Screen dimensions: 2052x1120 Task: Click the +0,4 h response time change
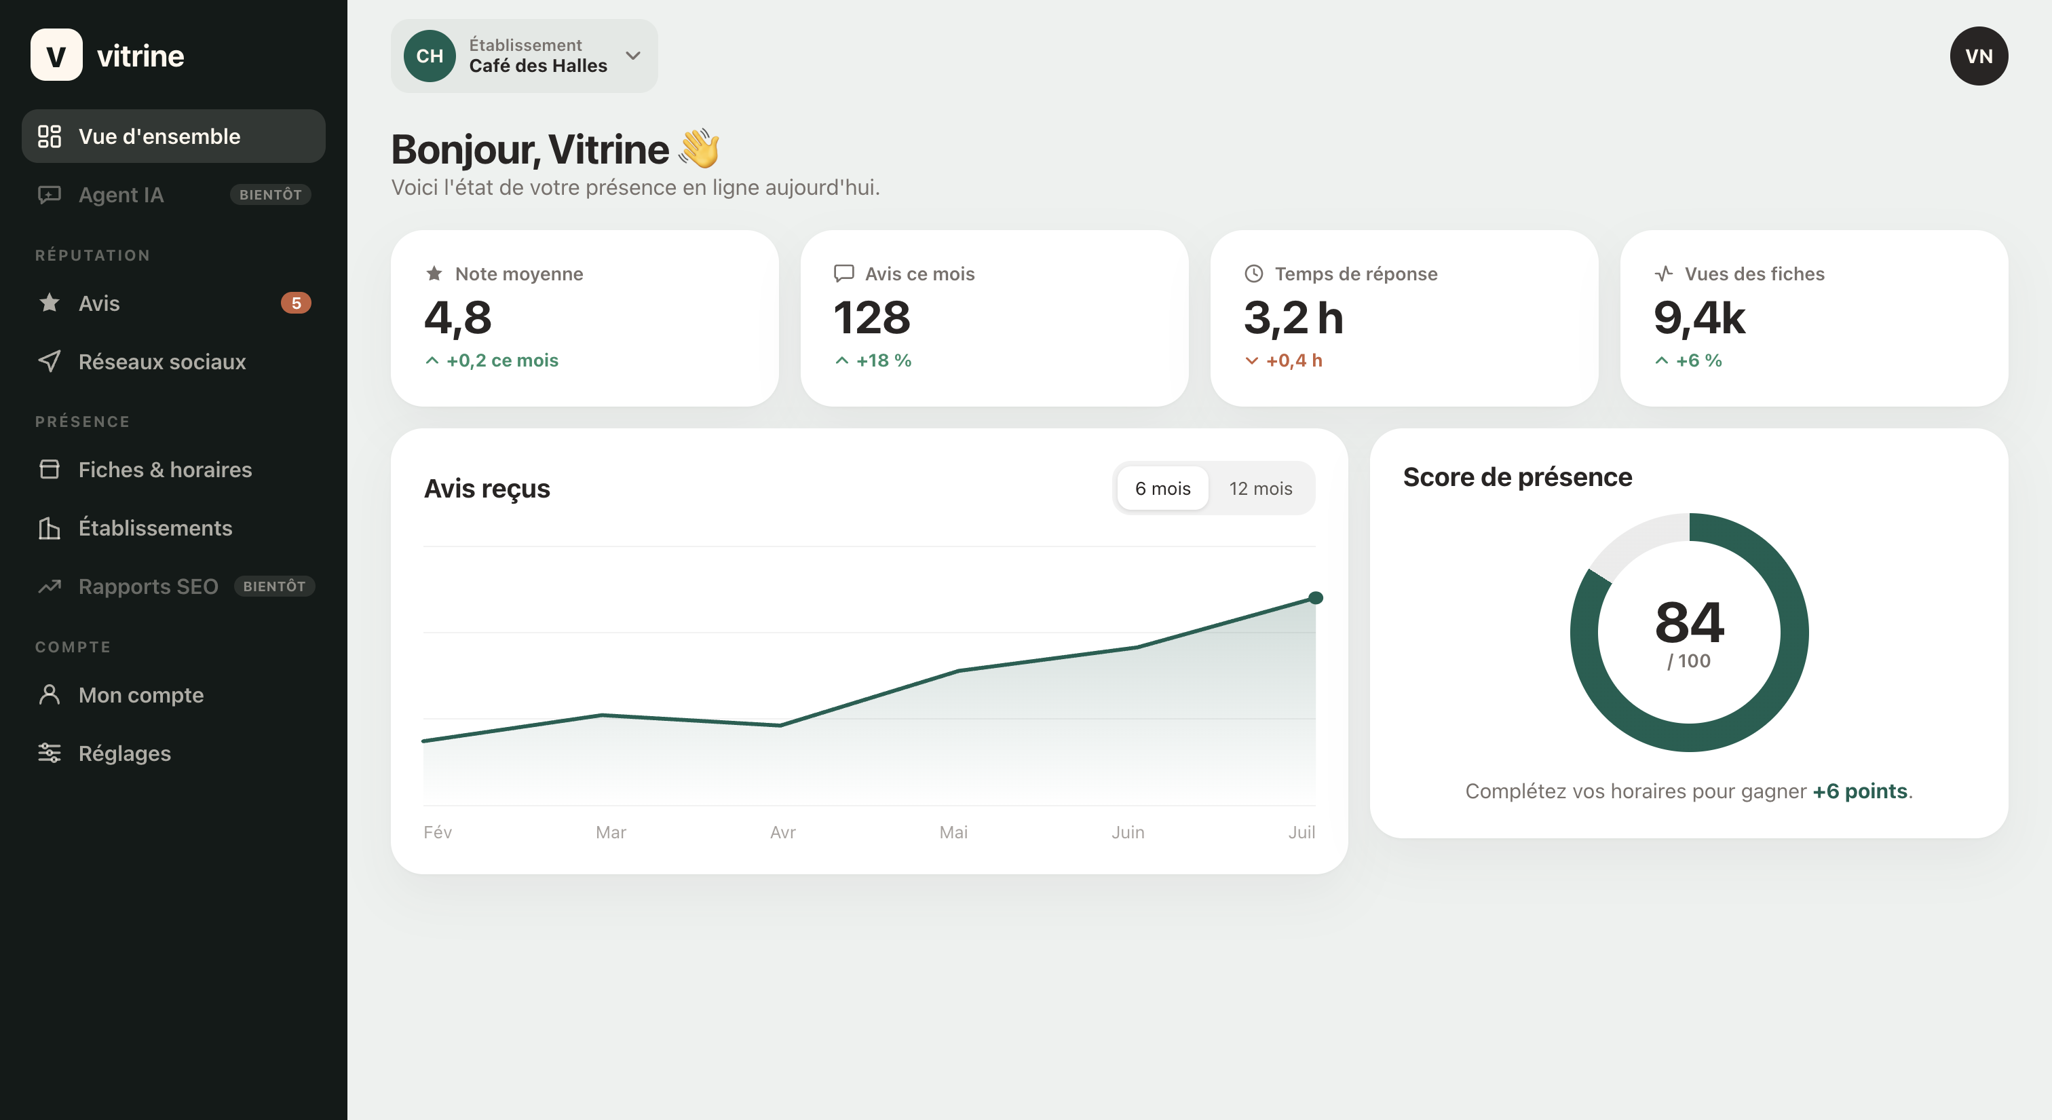click(1293, 360)
